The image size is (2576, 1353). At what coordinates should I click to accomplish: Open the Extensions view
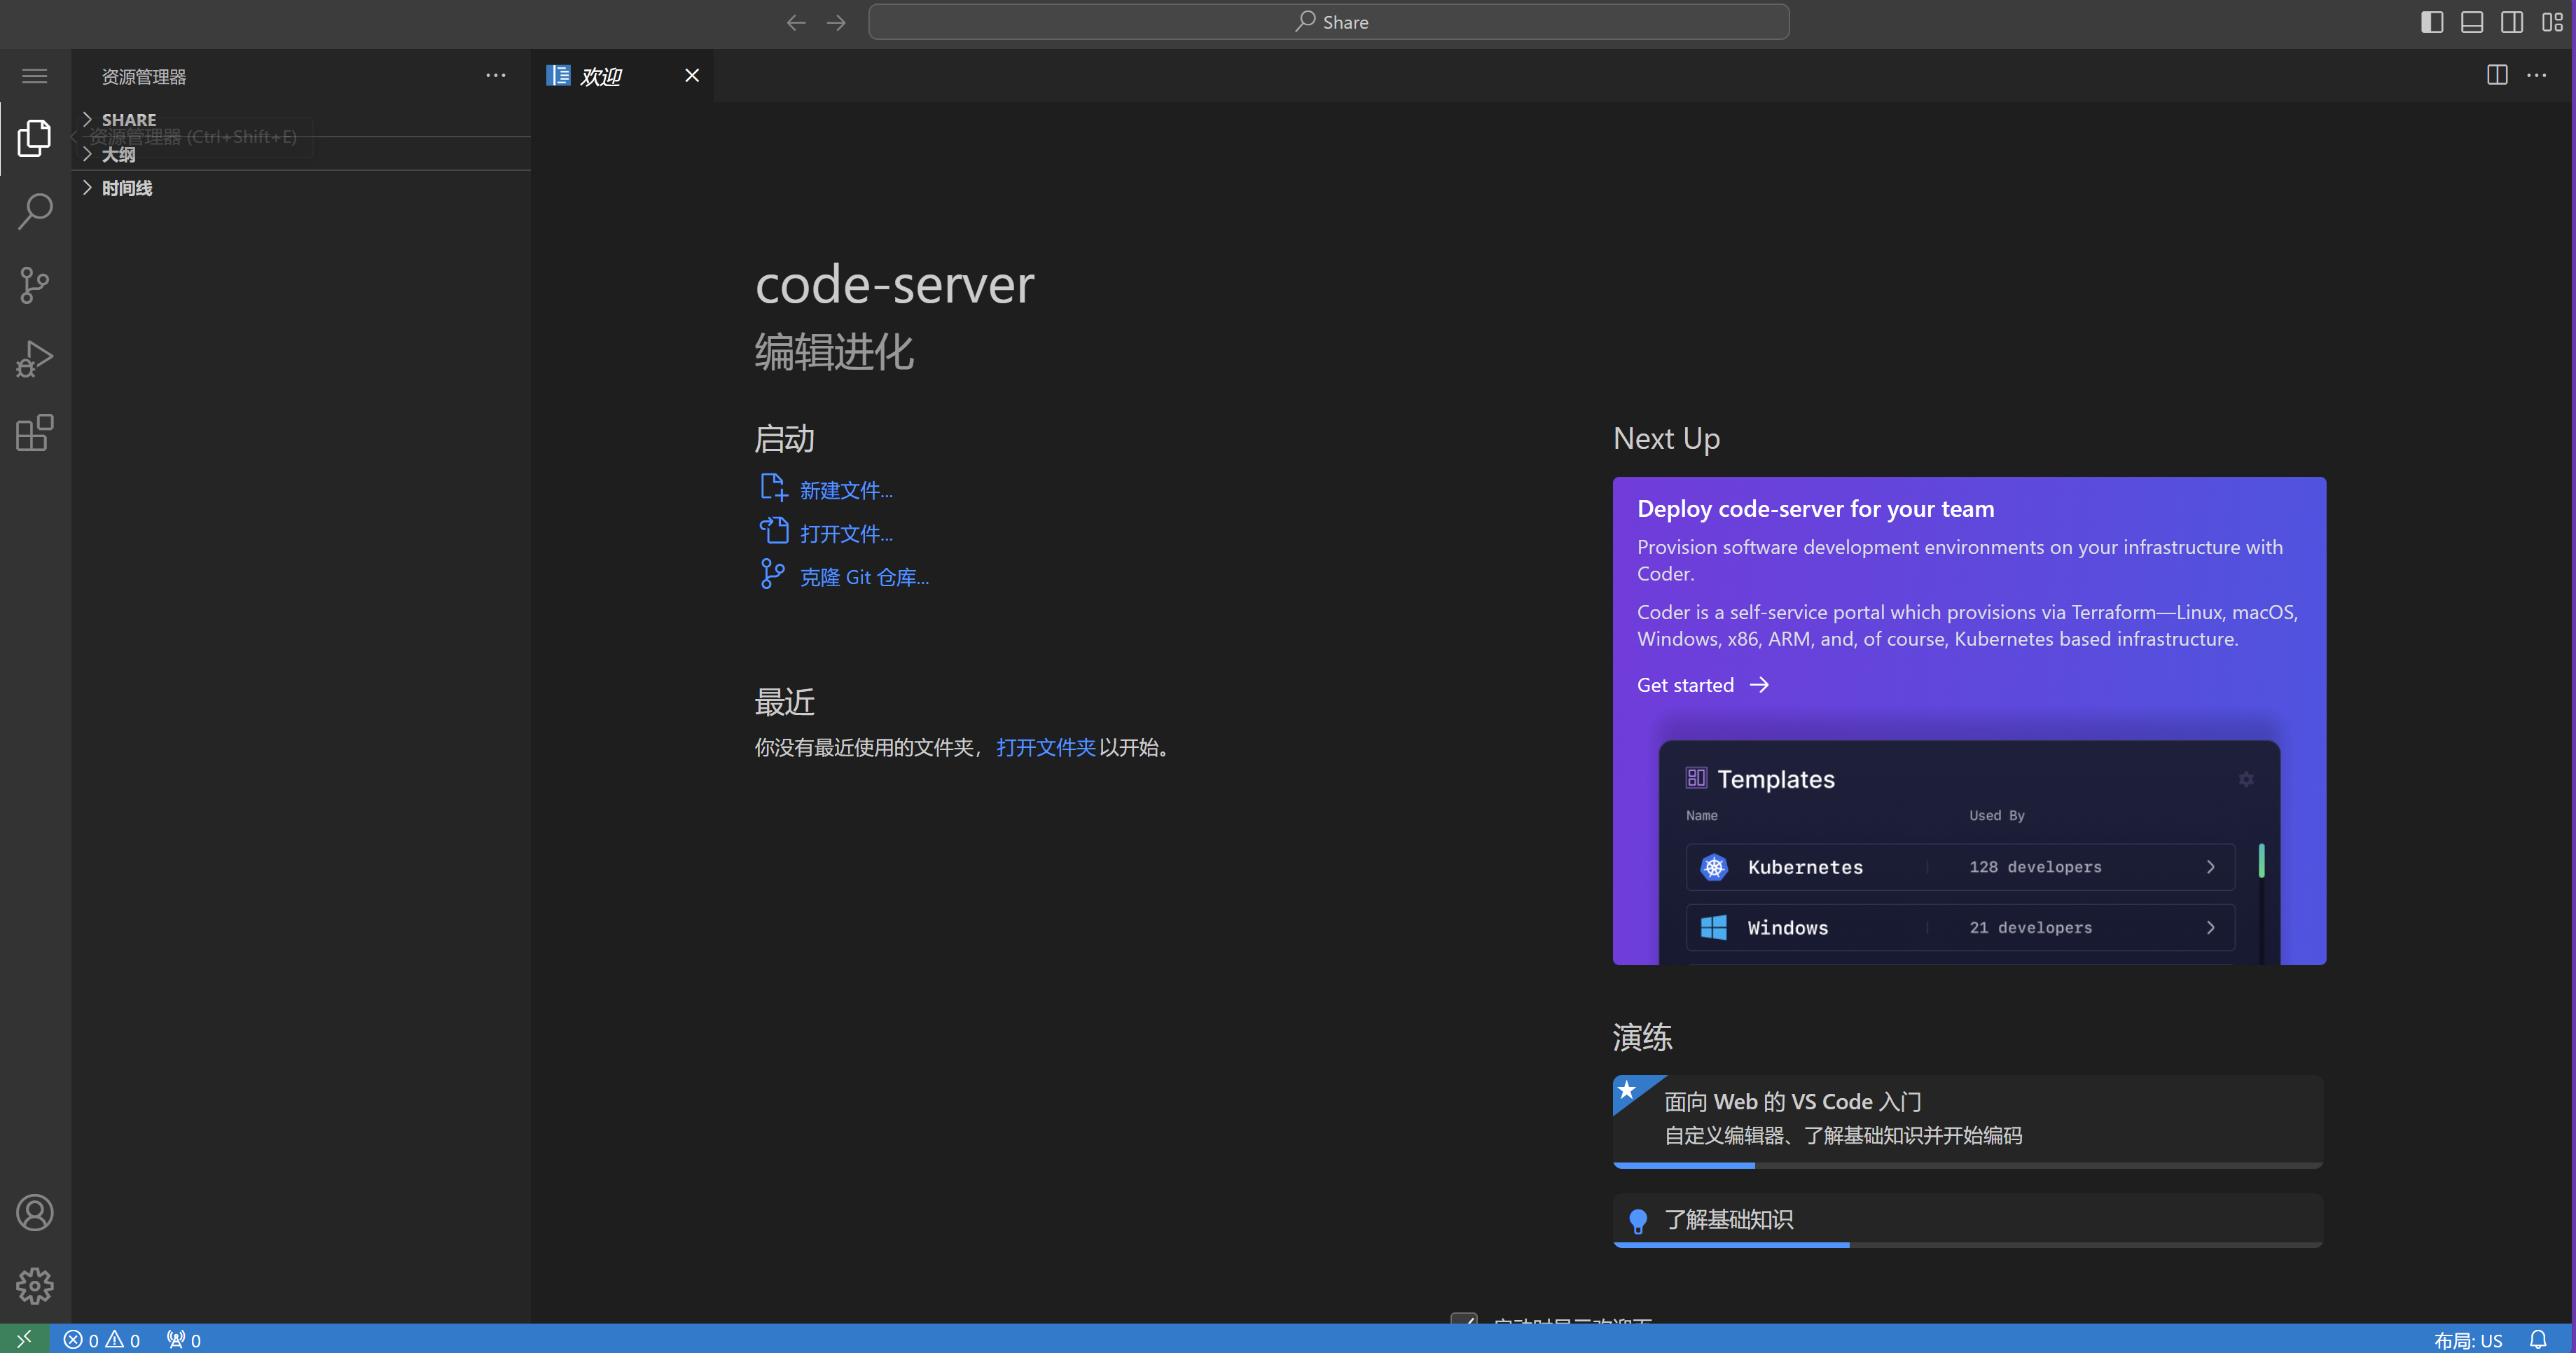[x=35, y=433]
